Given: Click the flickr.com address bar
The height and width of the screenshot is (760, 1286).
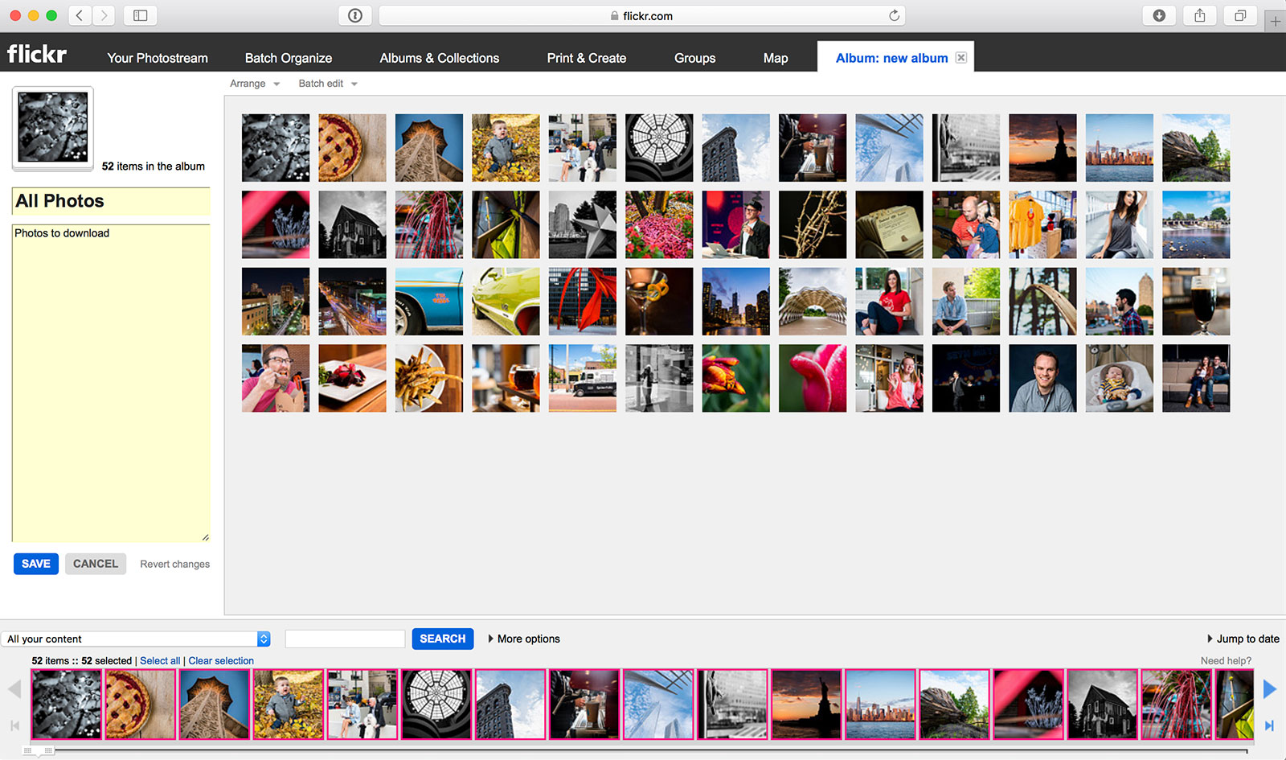Looking at the screenshot, I should [641, 15].
